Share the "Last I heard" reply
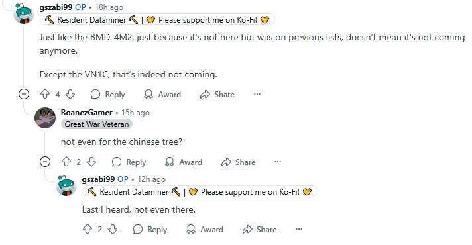 259,230
